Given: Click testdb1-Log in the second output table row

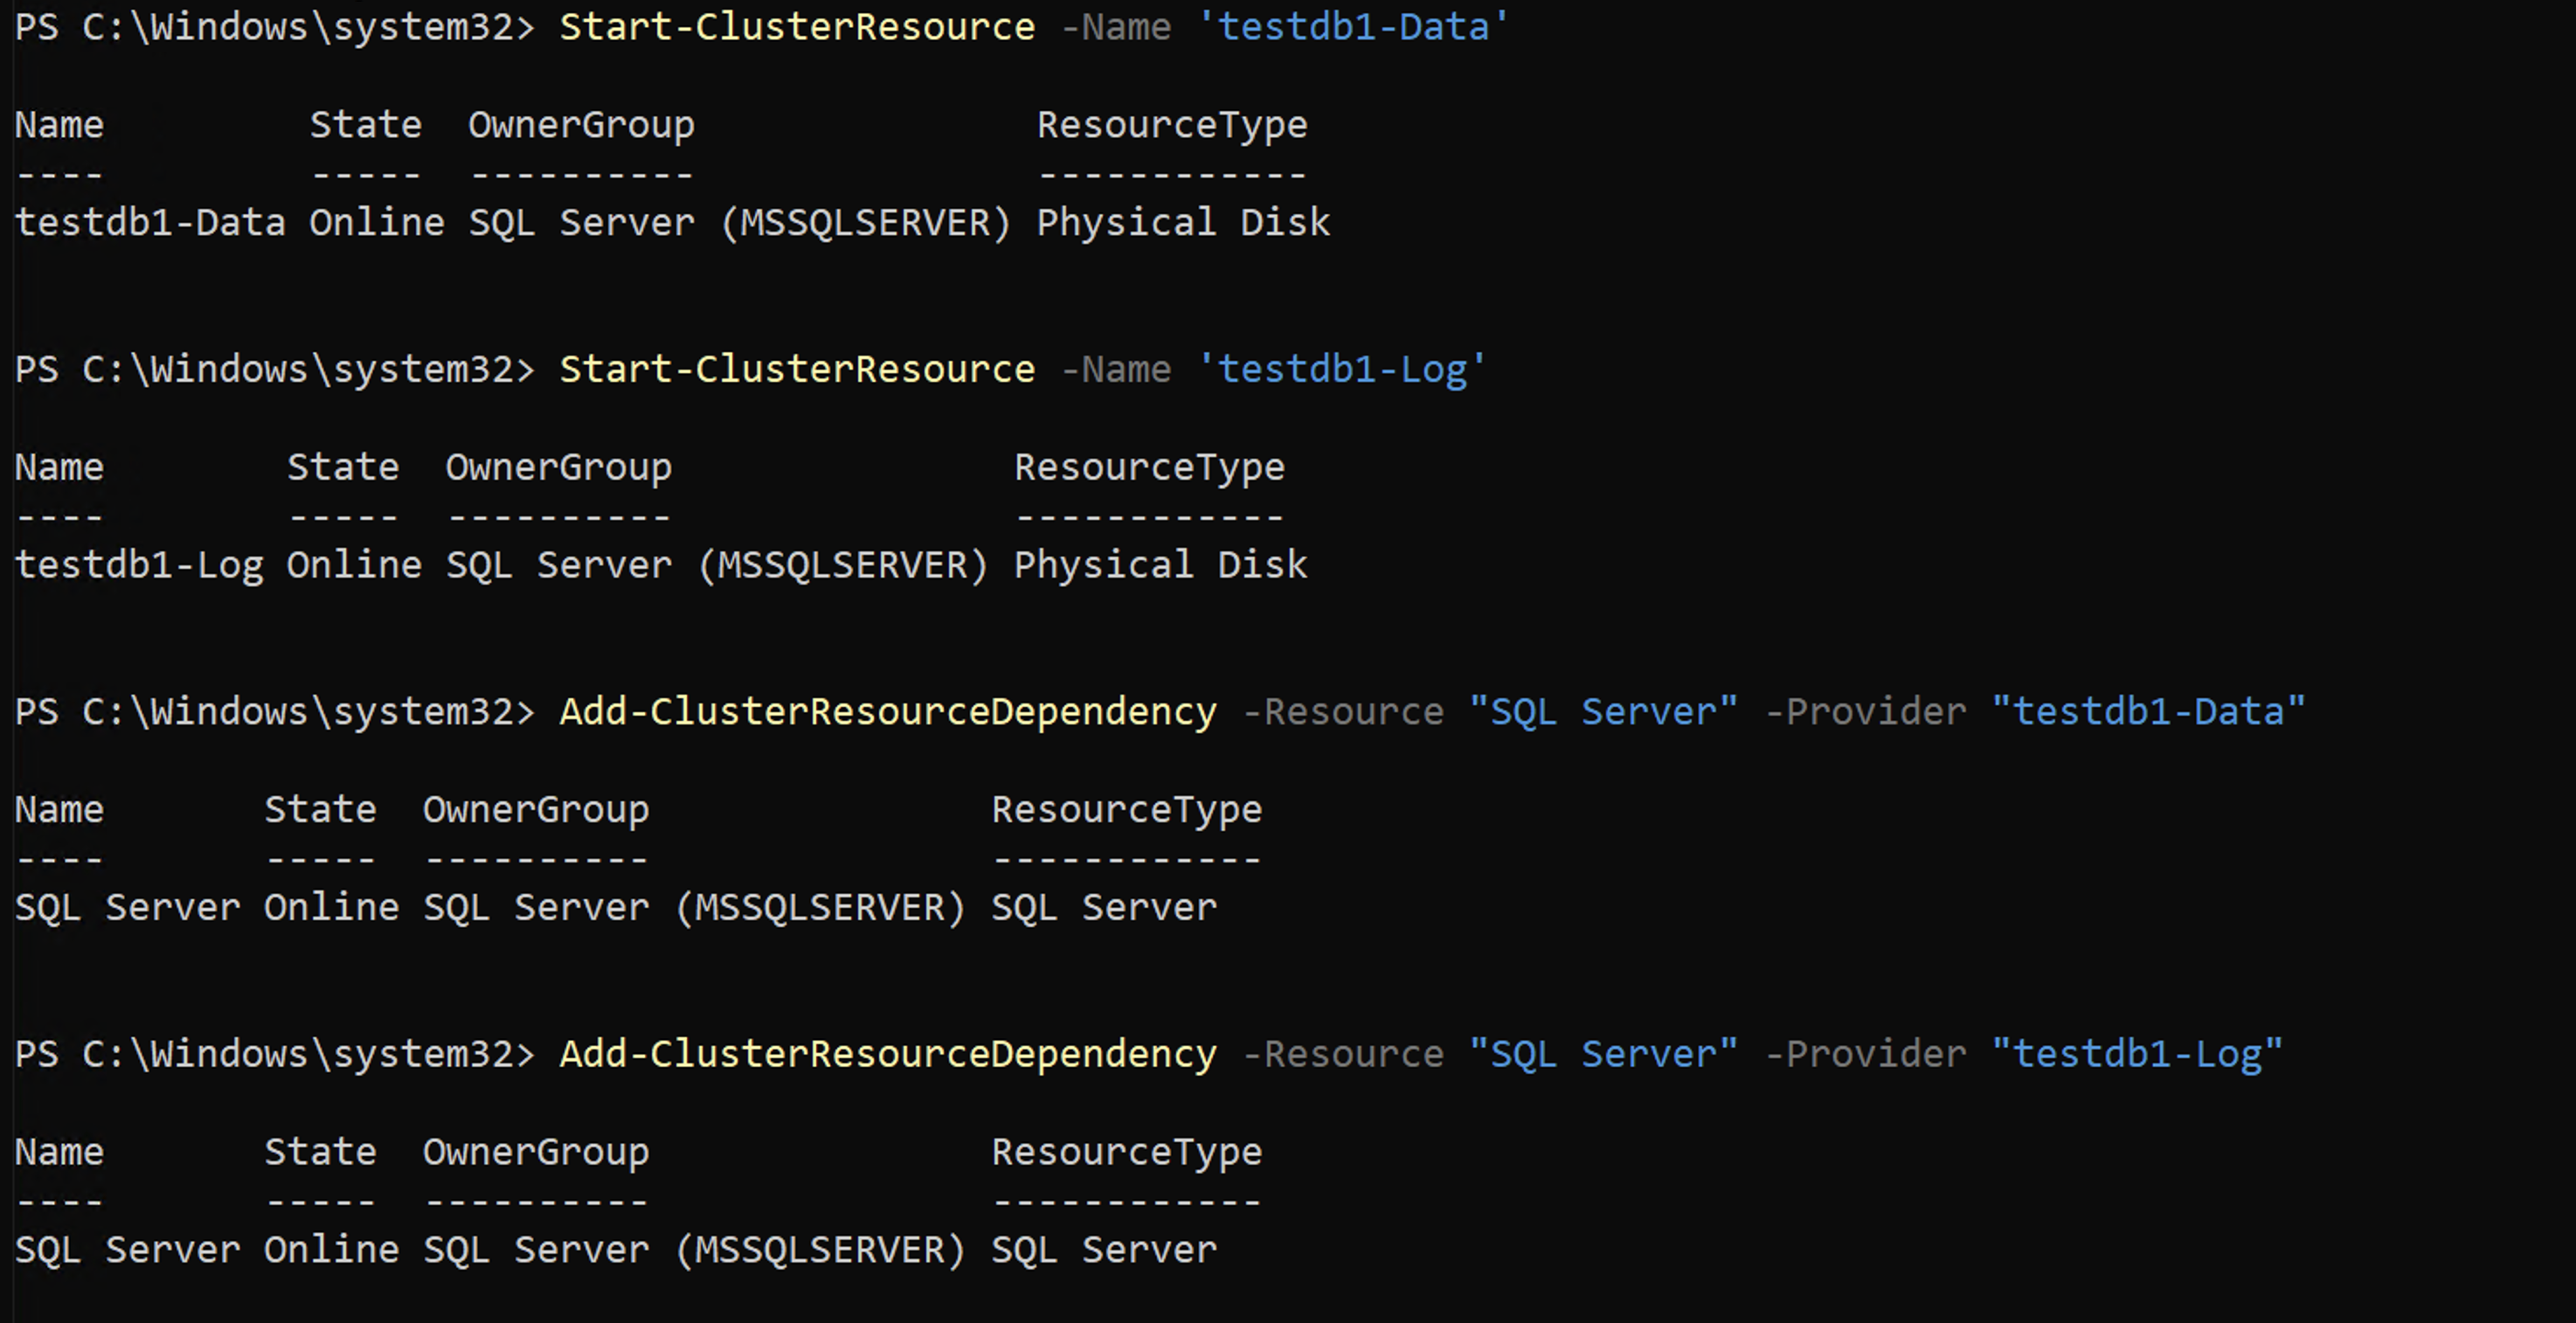Looking at the screenshot, I should (139, 566).
